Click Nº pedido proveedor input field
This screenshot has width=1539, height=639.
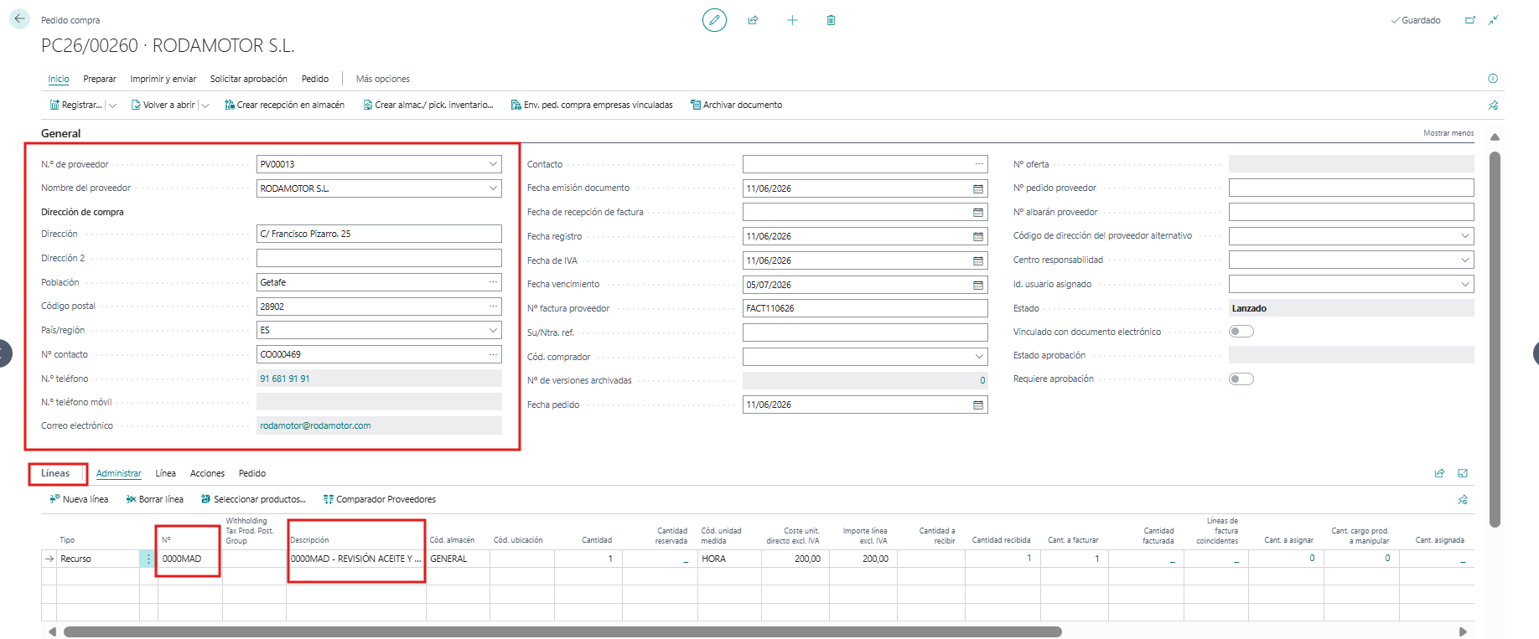[x=1351, y=188]
